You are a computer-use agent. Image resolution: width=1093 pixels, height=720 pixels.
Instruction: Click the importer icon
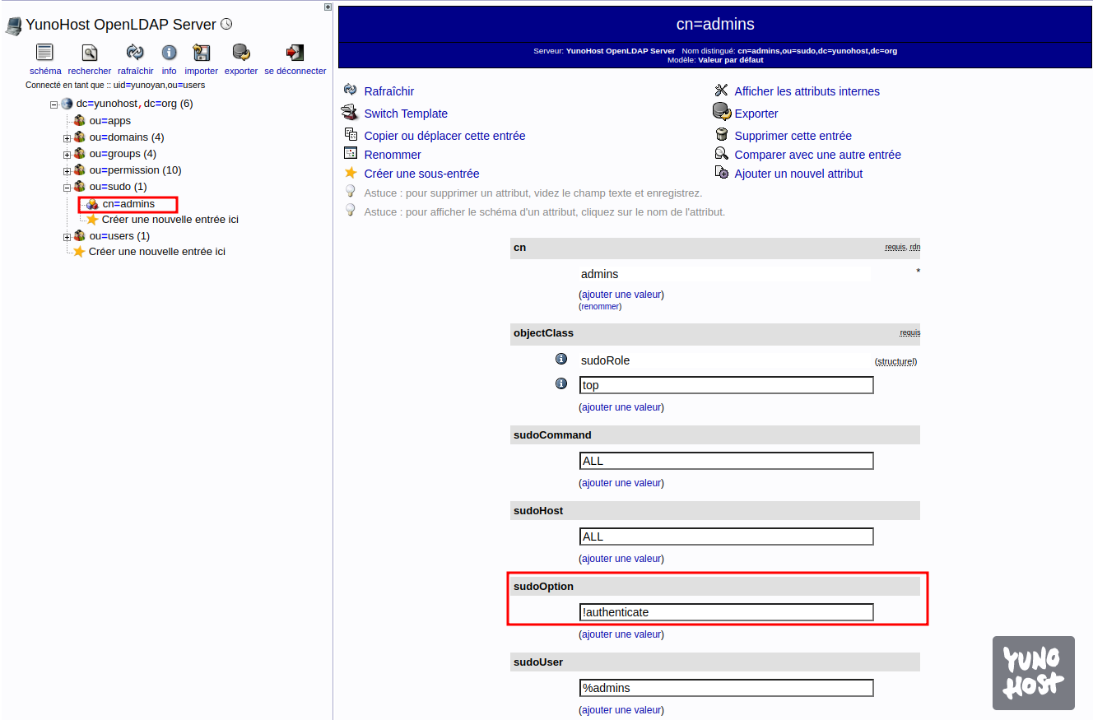[x=201, y=53]
